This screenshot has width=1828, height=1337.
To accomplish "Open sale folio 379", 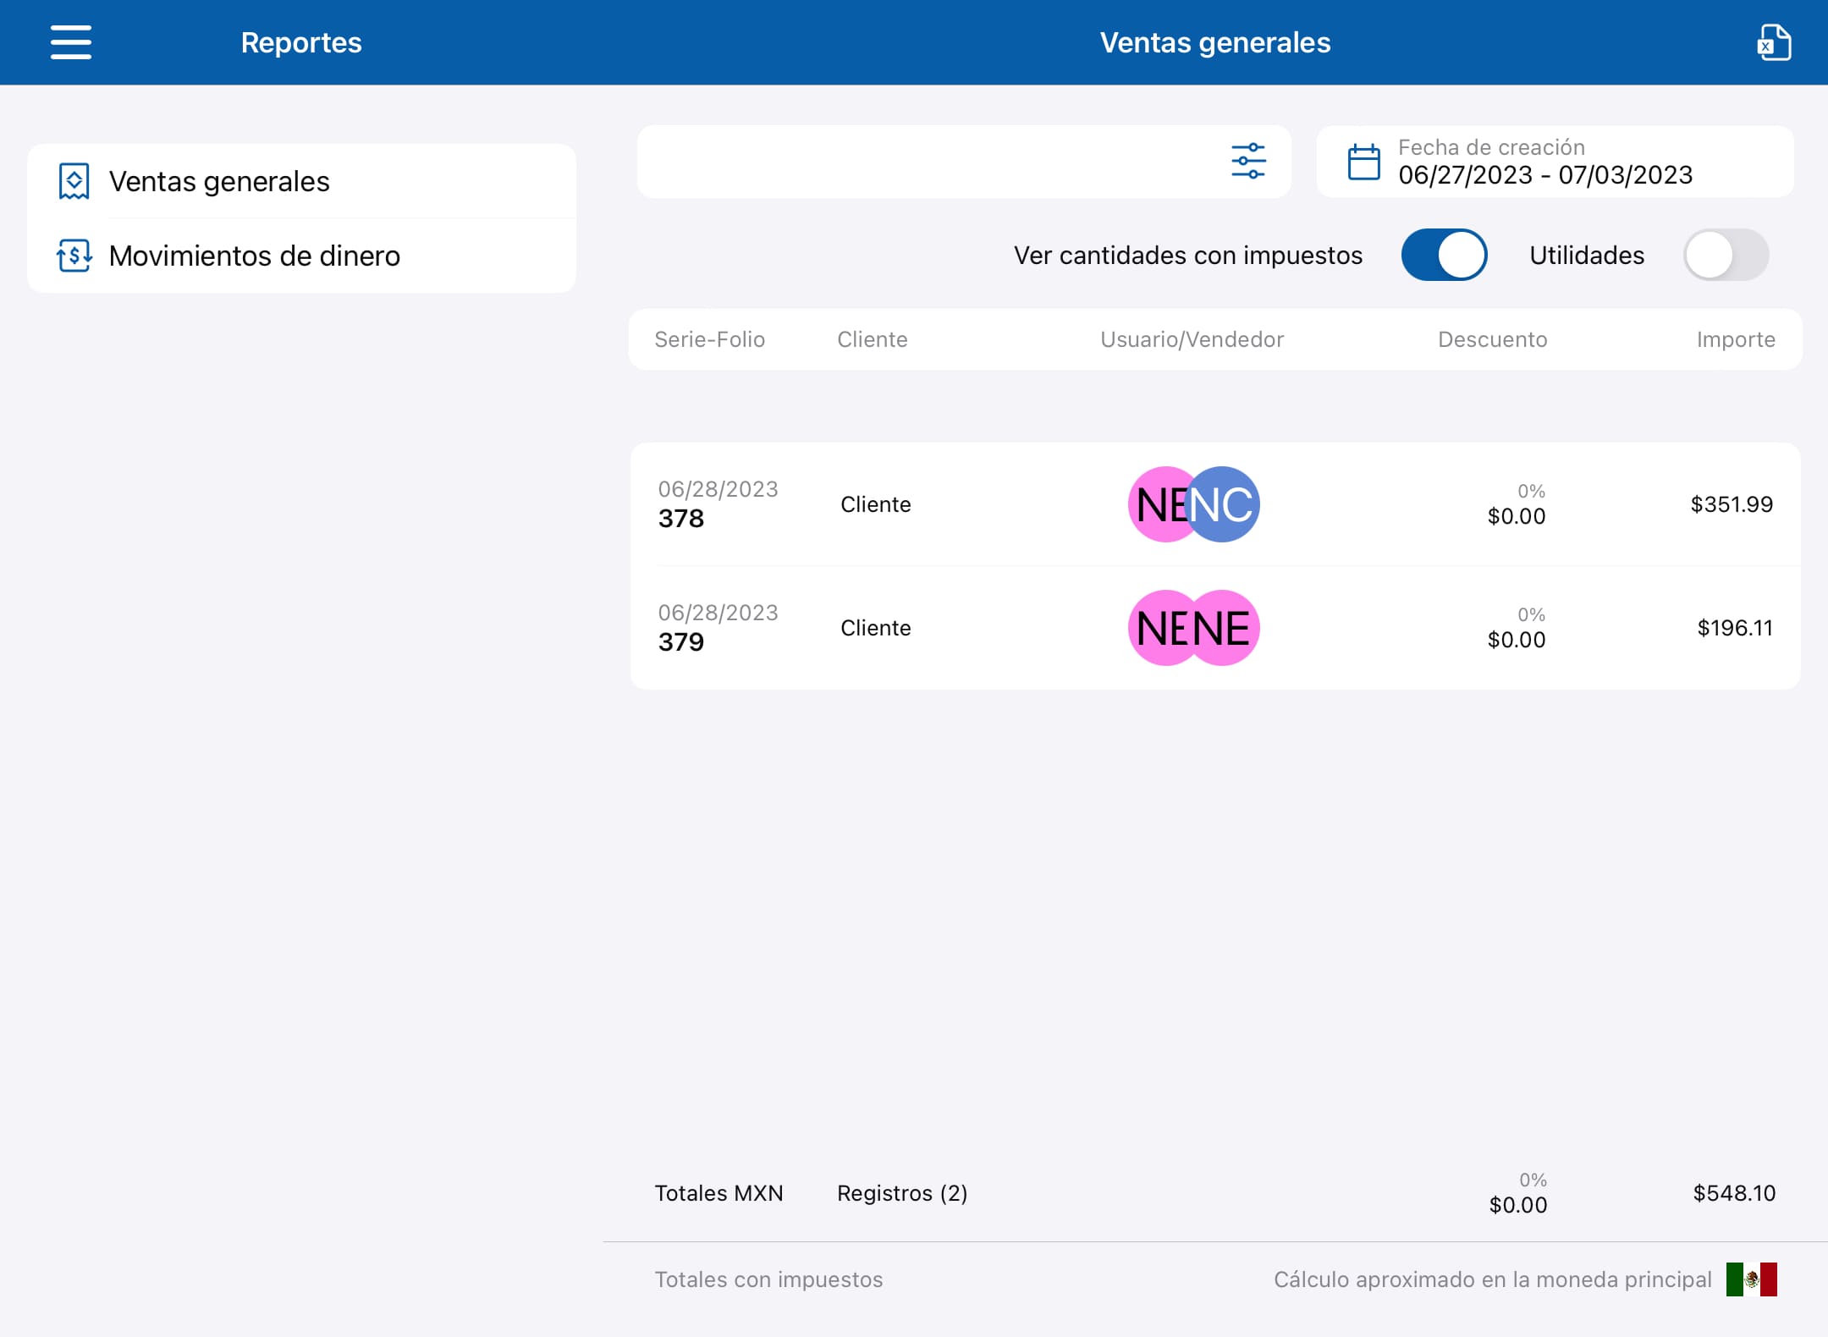I will tap(1215, 628).
